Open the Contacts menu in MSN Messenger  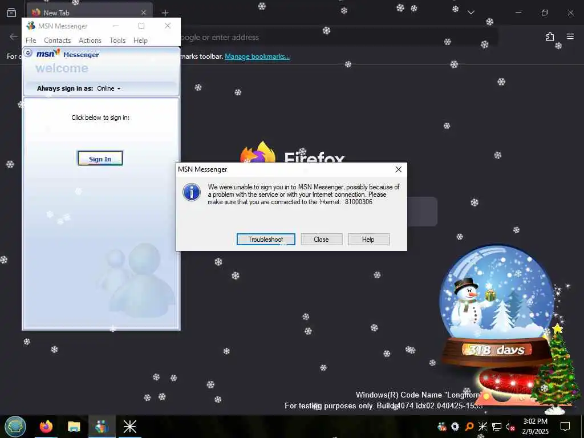tap(58, 40)
